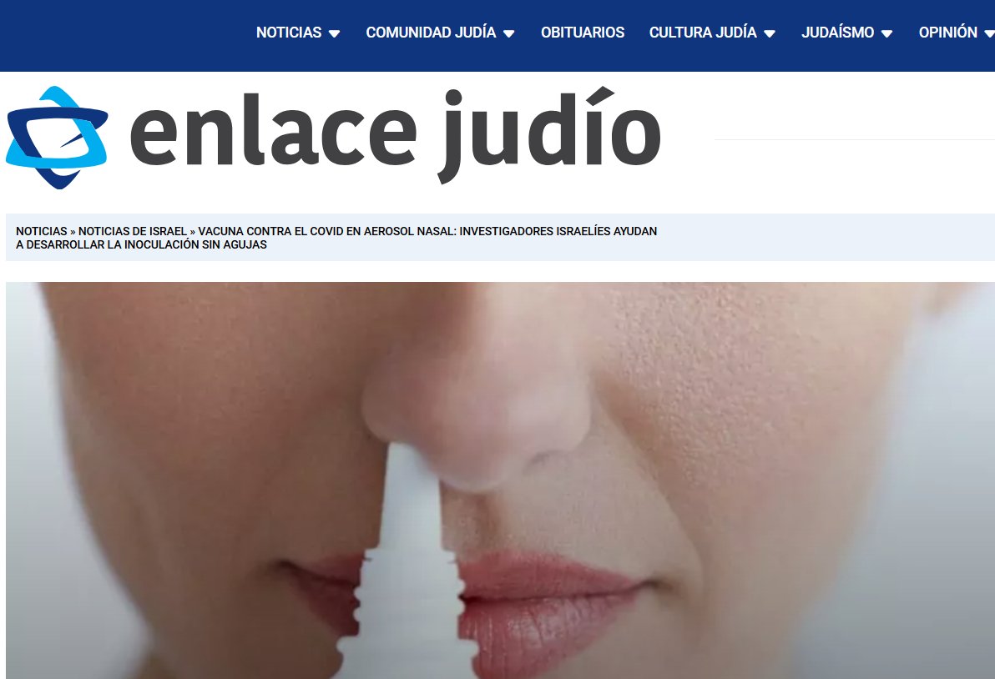Viewport: 995px width, 679px height.
Task: Open the Noticias menu item
Action: (x=288, y=33)
